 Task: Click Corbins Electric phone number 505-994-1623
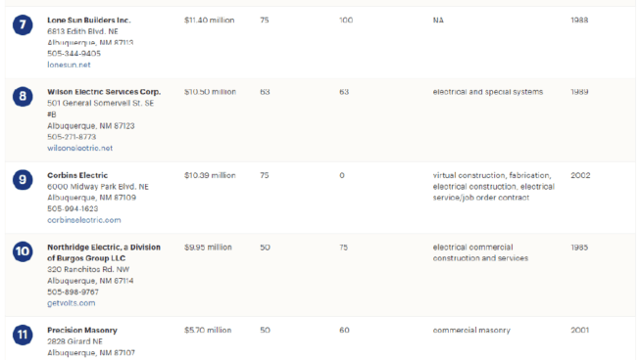73,208
